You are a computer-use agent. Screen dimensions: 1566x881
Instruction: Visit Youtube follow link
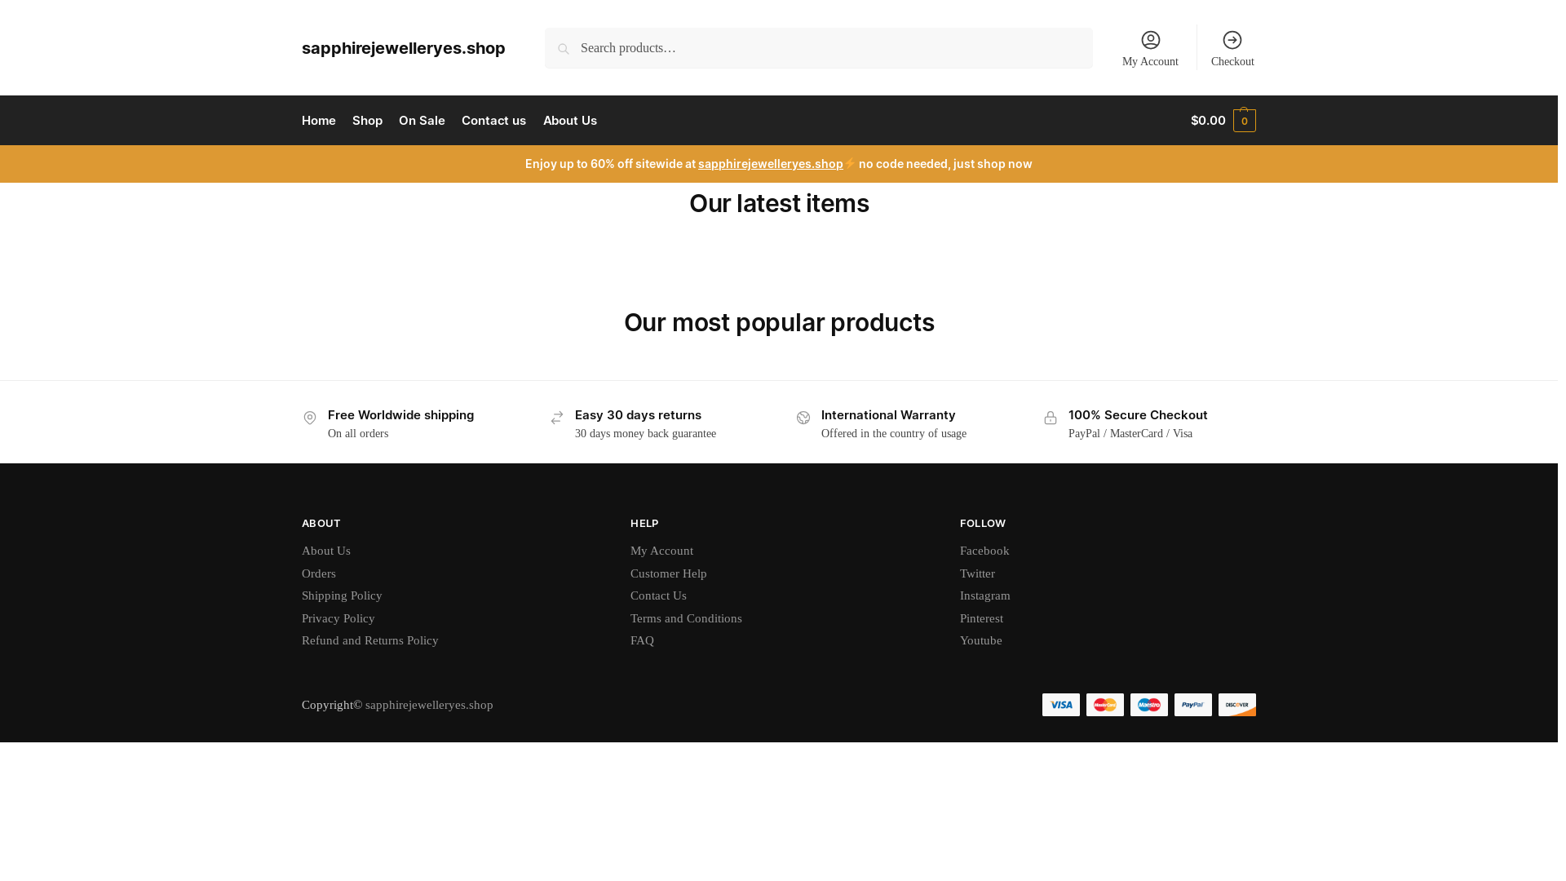[981, 640]
